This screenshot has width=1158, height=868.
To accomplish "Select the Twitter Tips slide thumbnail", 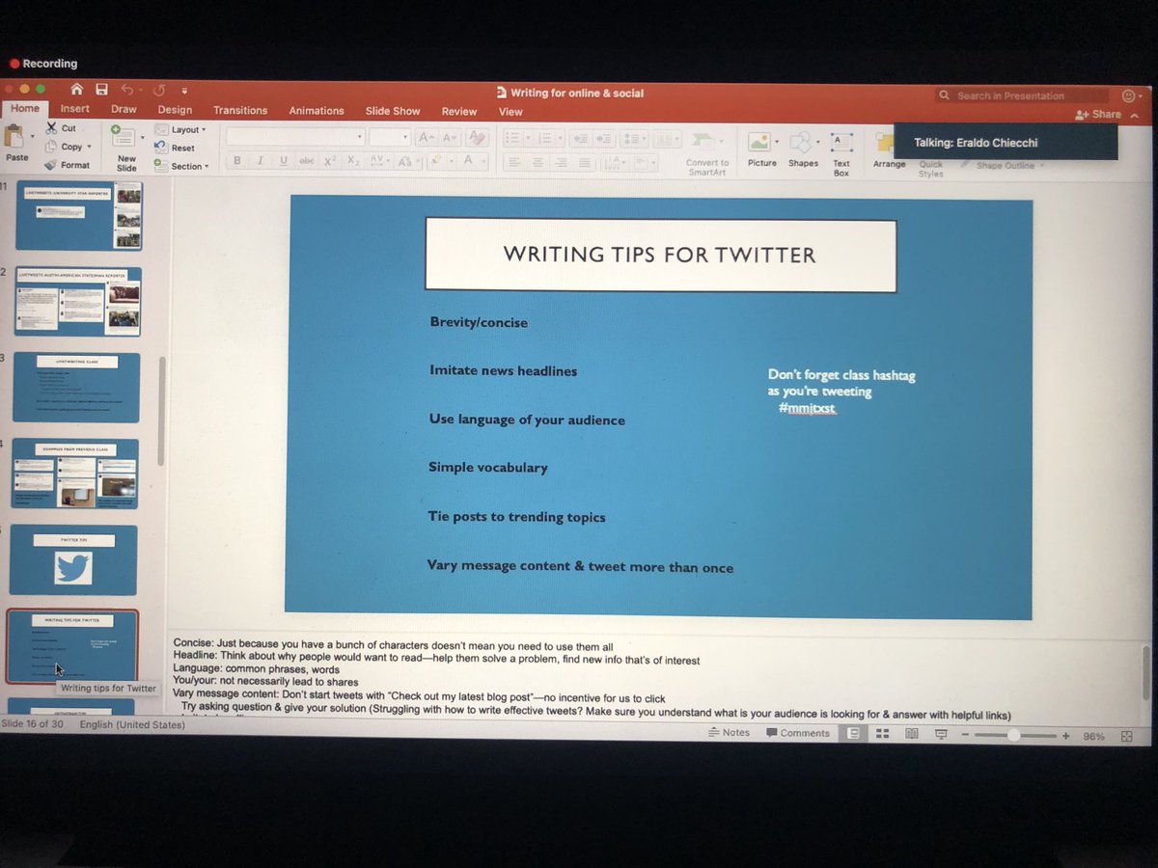I will pyautogui.click(x=73, y=559).
